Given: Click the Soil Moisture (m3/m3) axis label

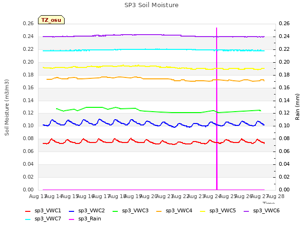Looking at the screenshot, I should (7, 107).
